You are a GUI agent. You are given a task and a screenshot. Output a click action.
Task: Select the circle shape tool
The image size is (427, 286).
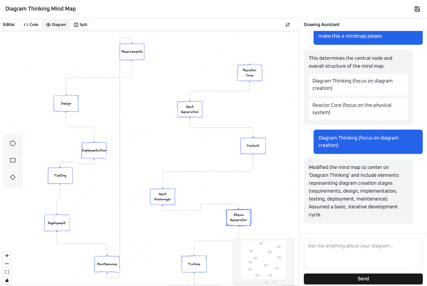pyautogui.click(x=13, y=143)
